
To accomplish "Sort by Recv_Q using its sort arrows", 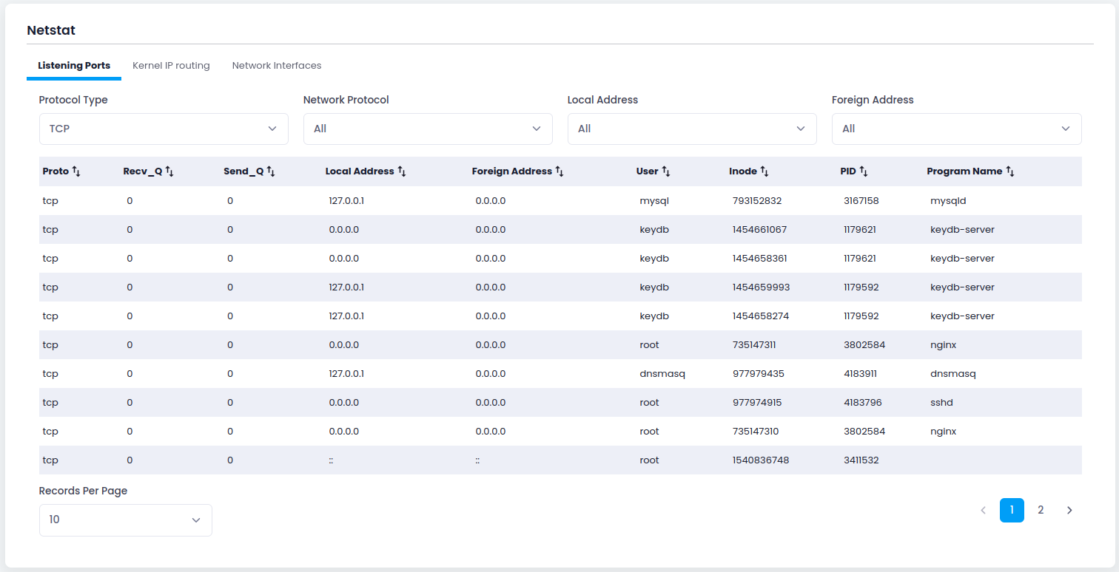I will click(169, 171).
